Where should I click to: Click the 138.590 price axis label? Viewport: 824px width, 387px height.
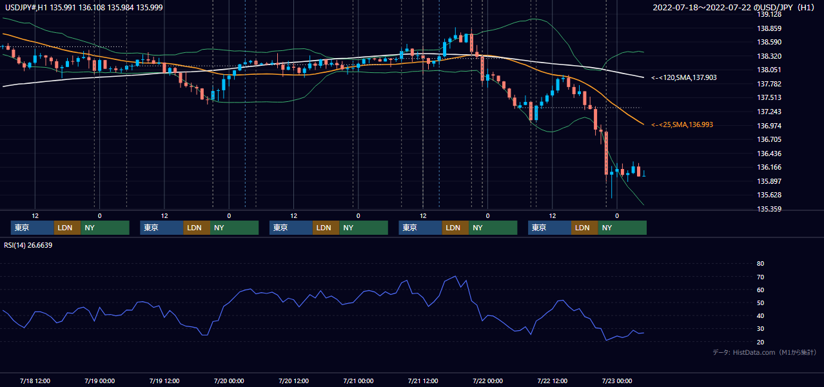769,42
